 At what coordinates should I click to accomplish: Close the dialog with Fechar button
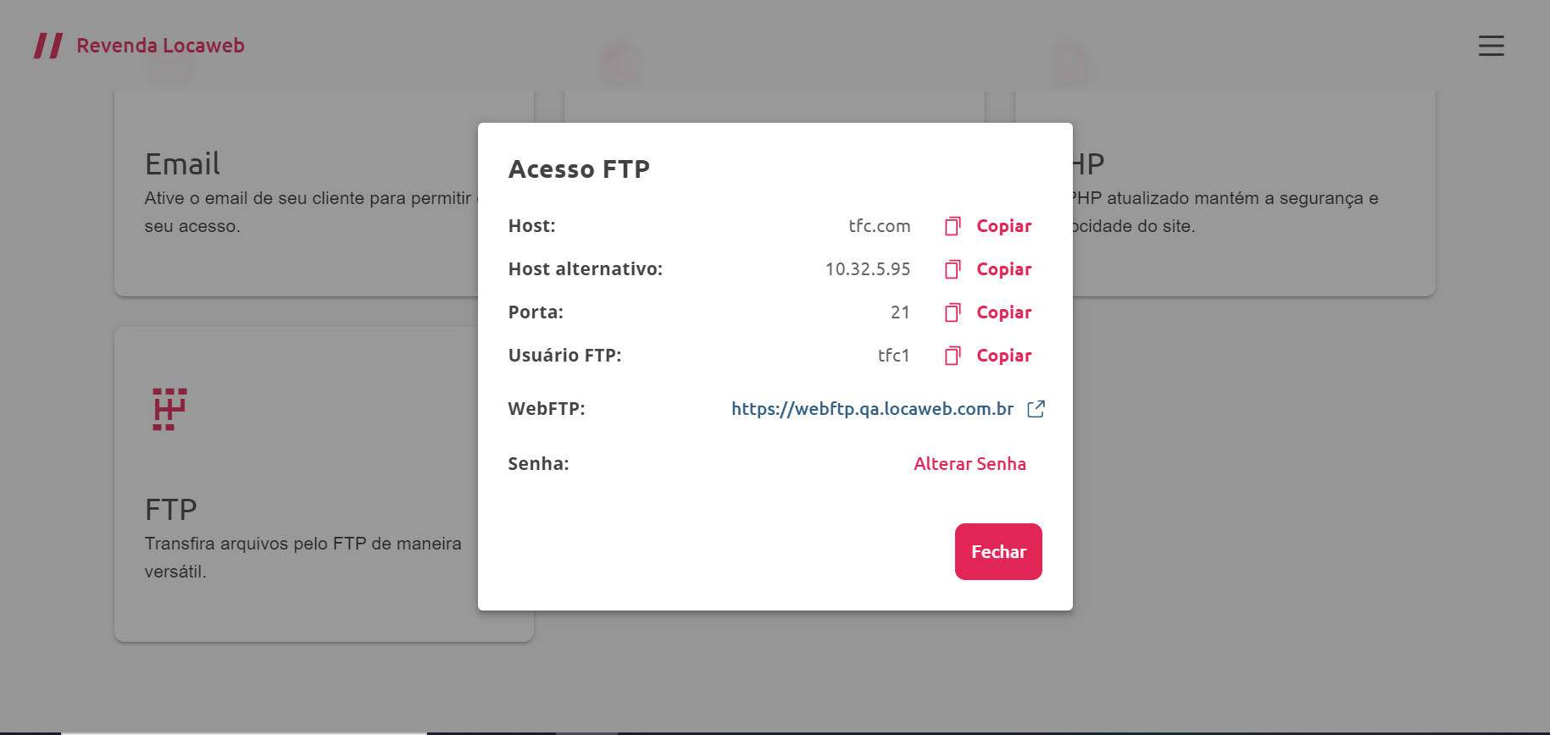pyautogui.click(x=998, y=552)
